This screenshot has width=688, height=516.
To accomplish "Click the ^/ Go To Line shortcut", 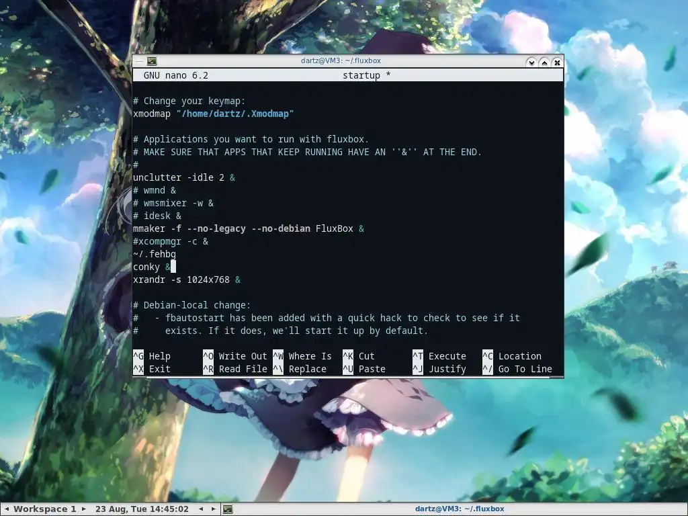I will click(517, 369).
